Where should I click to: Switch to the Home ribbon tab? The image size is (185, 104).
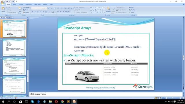[x=8, y=5]
